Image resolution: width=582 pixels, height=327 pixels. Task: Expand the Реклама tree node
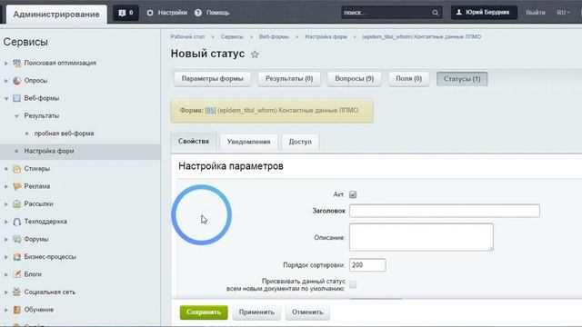point(6,186)
